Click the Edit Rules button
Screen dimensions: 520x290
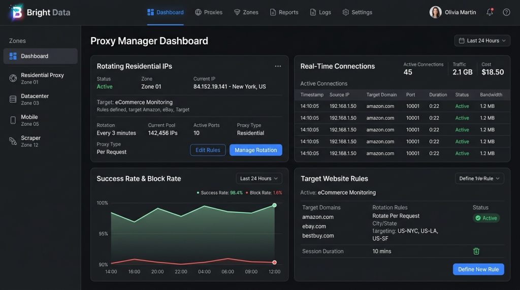coord(208,150)
